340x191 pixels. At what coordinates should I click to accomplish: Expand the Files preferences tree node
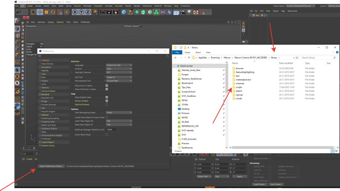click(x=40, y=78)
